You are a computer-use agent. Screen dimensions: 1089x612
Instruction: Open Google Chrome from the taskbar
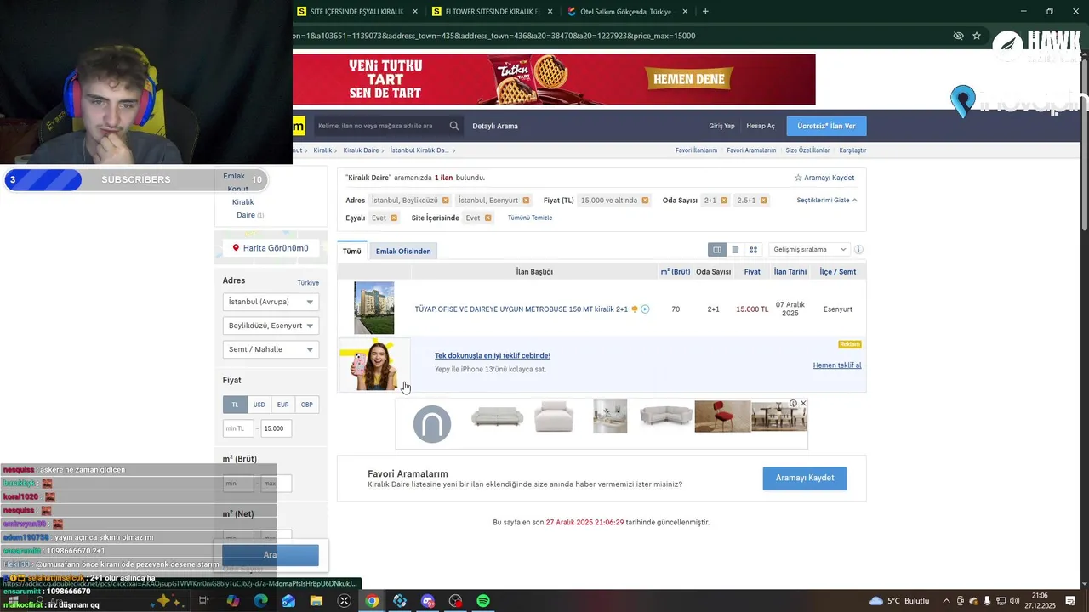pos(372,601)
